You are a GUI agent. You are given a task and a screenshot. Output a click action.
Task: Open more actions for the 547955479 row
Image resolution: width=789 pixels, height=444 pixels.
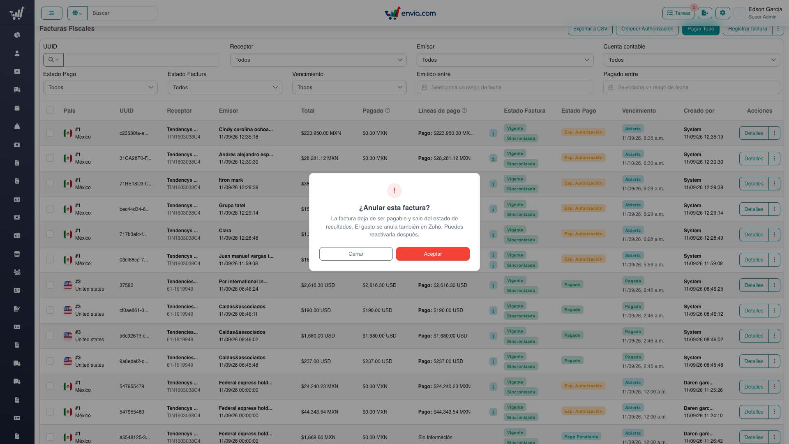pyautogui.click(x=774, y=386)
